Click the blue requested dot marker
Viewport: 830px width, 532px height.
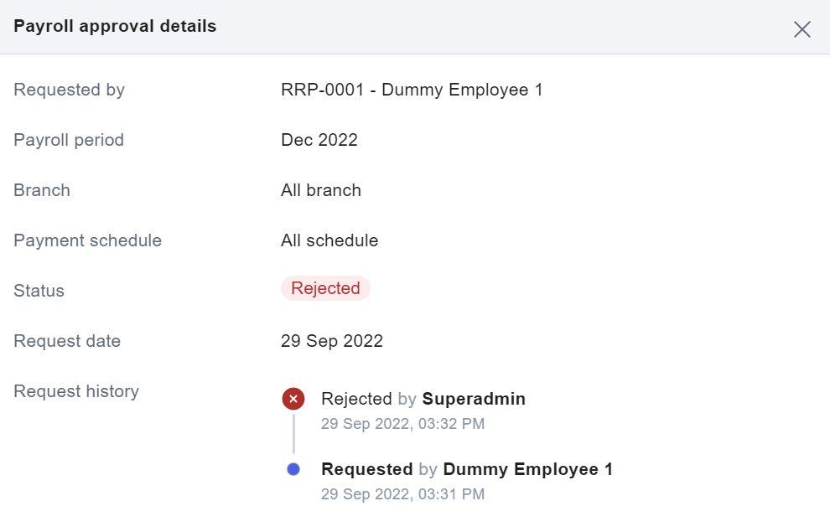(x=293, y=469)
